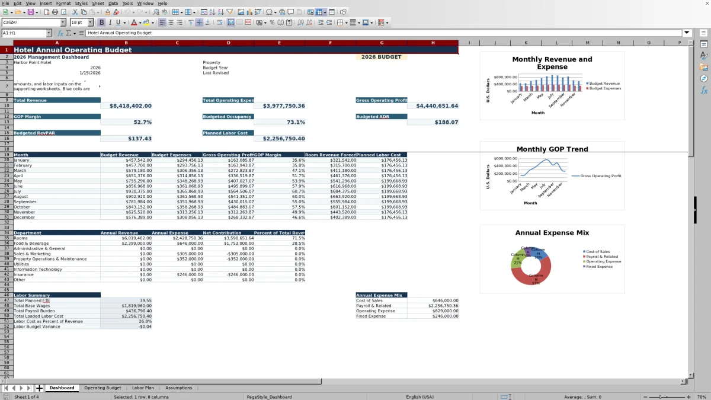Click the sidebar settings menu button
711x400 pixels.
pos(704,33)
